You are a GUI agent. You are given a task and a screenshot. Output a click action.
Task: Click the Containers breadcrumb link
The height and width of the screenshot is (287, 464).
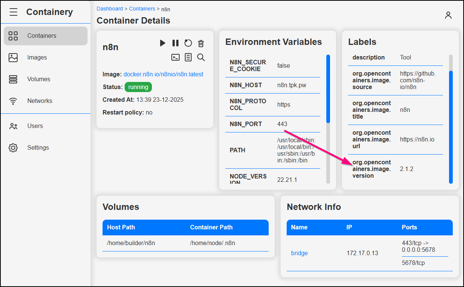click(142, 9)
